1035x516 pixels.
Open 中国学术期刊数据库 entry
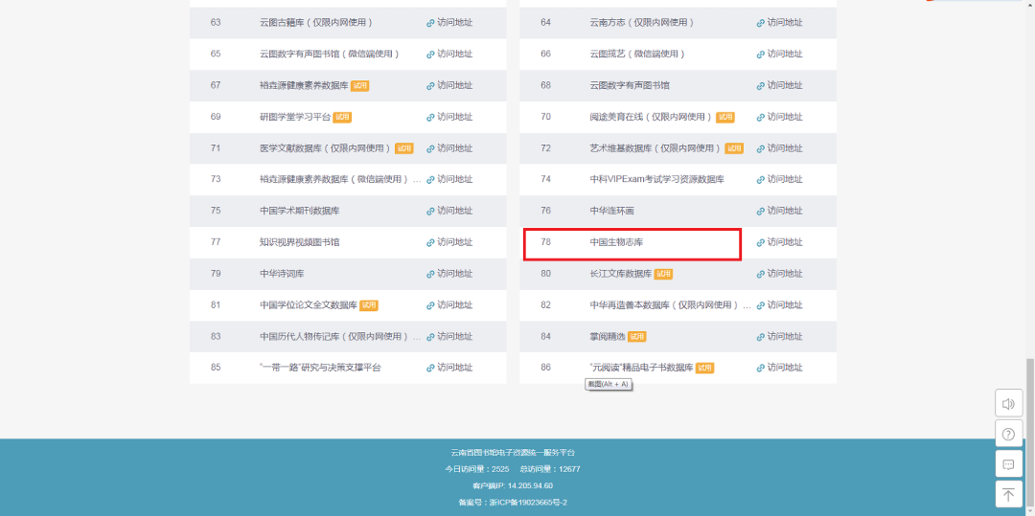point(299,211)
